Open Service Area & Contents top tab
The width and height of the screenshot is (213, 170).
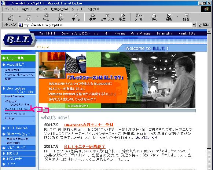pos(80,33)
